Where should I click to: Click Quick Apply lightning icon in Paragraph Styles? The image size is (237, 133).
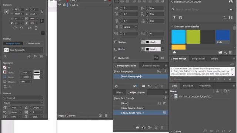click(x=166, y=71)
